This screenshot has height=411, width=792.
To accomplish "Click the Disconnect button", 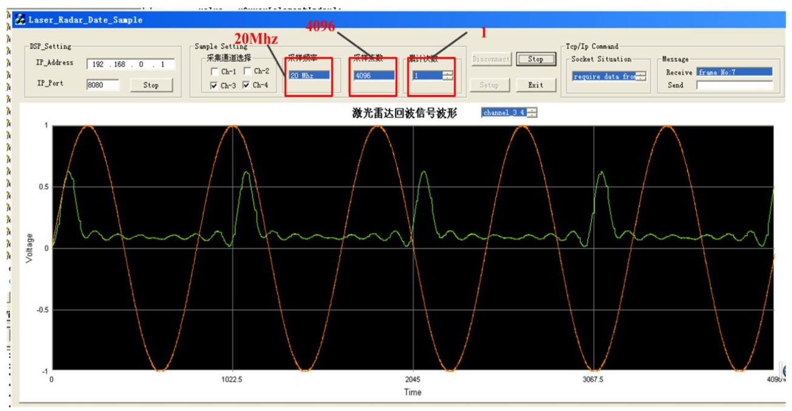I will (490, 59).
